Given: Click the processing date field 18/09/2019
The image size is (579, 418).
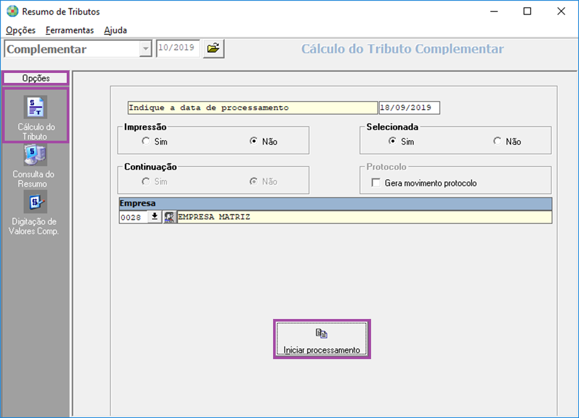Looking at the screenshot, I should [409, 108].
